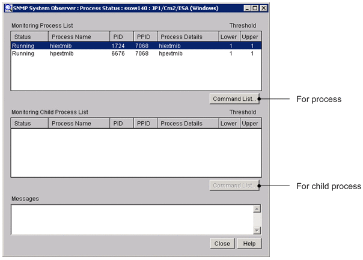This screenshot has width=363, height=260.
Task: Minimize the Process Status window
Action: pos(247,8)
